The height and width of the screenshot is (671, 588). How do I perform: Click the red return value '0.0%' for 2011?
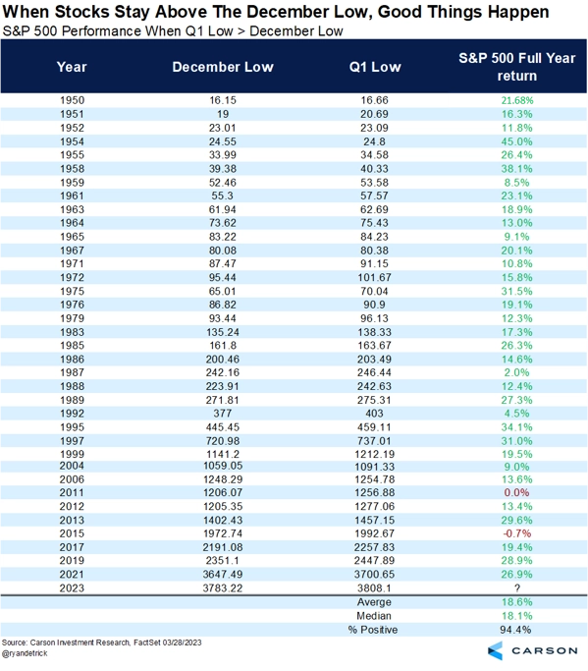click(516, 492)
